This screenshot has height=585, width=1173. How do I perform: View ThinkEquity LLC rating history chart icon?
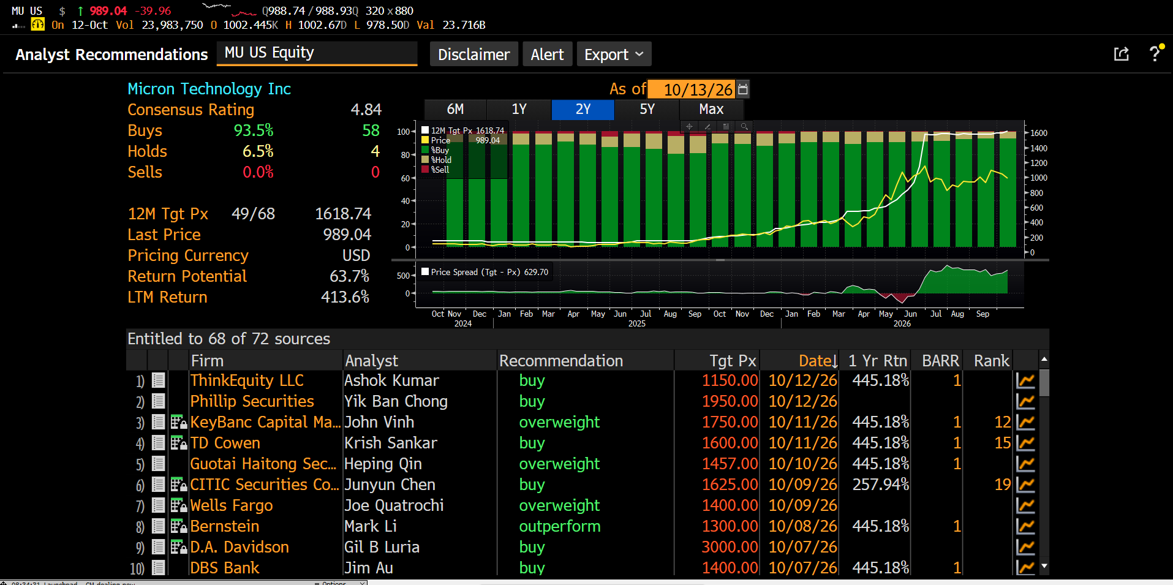1025,380
